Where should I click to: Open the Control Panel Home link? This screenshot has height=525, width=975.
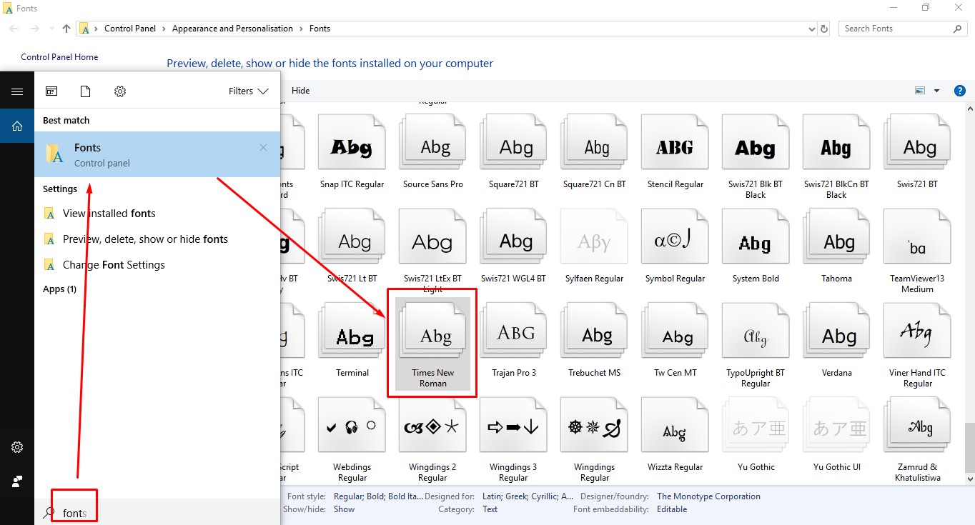coord(59,57)
